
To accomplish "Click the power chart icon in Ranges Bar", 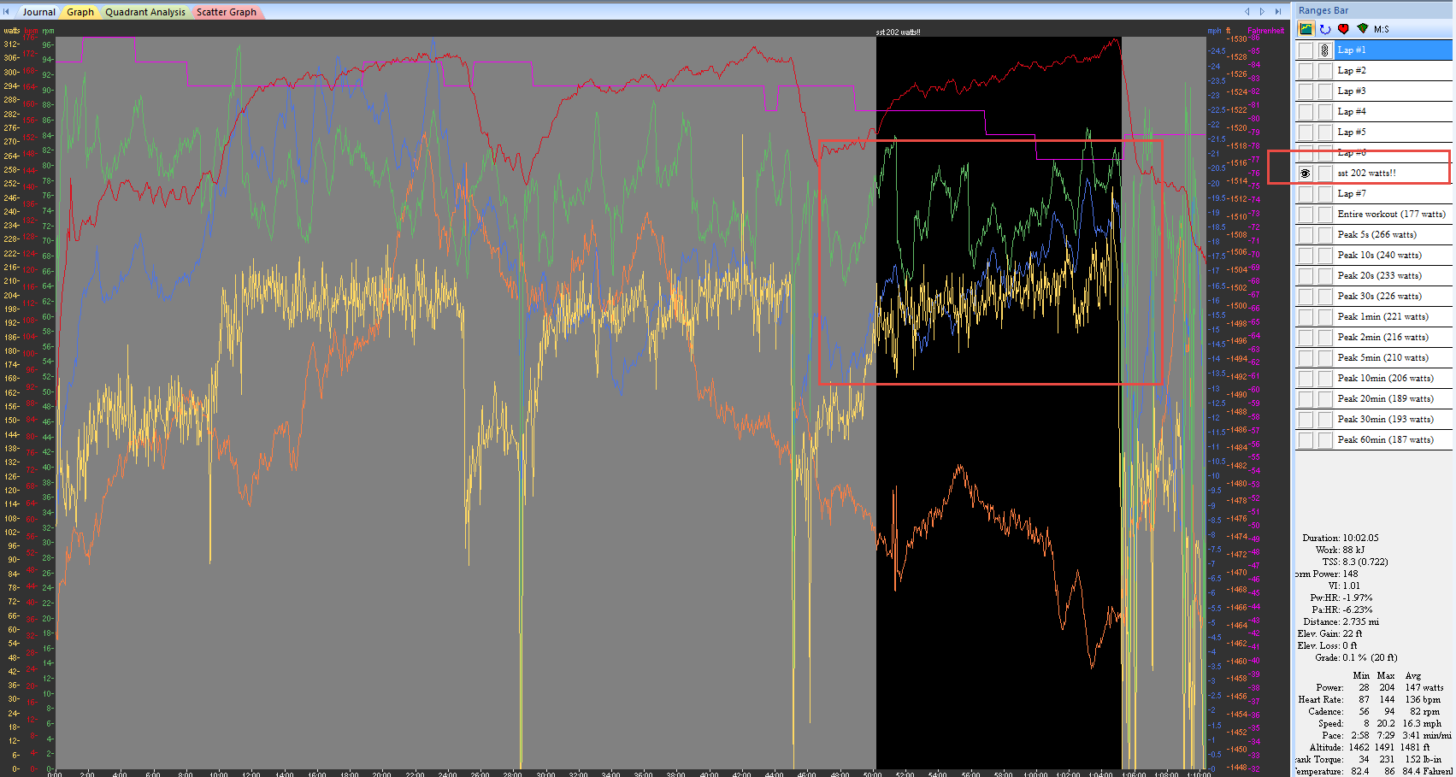I will click(x=1306, y=29).
